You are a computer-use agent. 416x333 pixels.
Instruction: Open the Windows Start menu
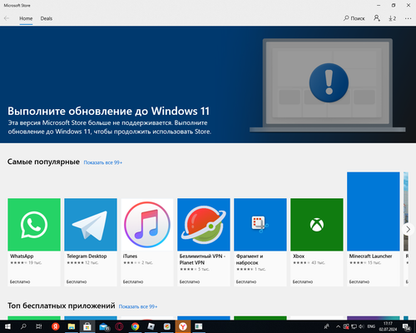click(7, 326)
